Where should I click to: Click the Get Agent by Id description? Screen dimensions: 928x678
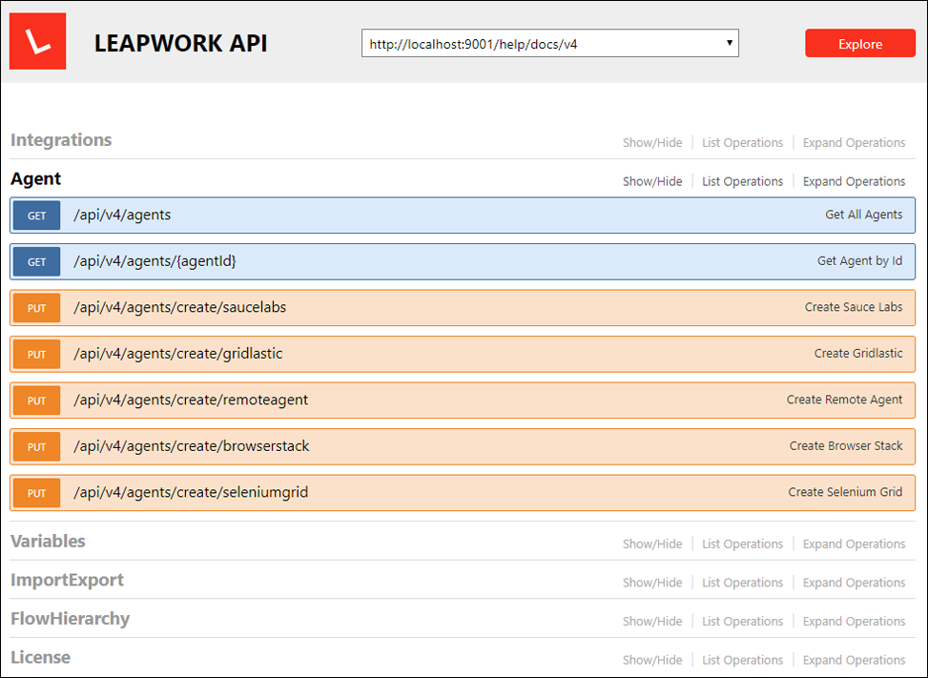click(x=859, y=261)
